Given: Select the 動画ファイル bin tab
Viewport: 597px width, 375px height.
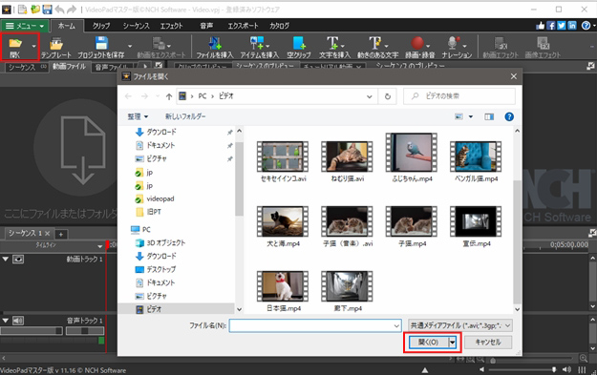Looking at the screenshot, I should click(x=69, y=67).
